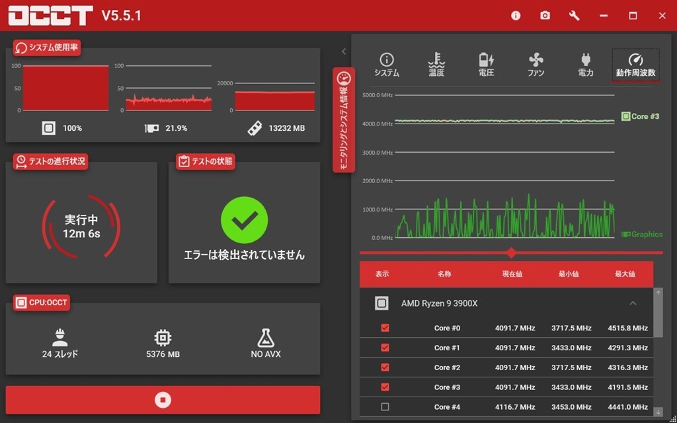Viewport: 677px width, 423px height.
Task: Collapse the monitoring panel with the left chevron
Action: pyautogui.click(x=344, y=52)
